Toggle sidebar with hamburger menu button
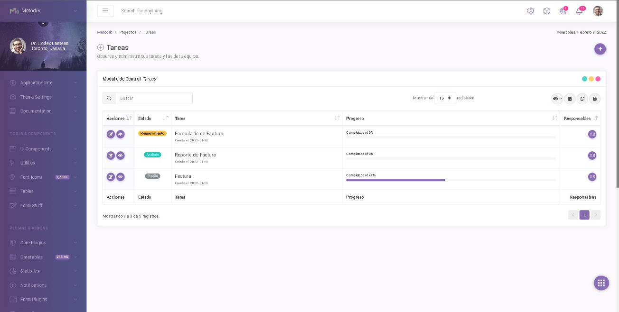 (105, 11)
